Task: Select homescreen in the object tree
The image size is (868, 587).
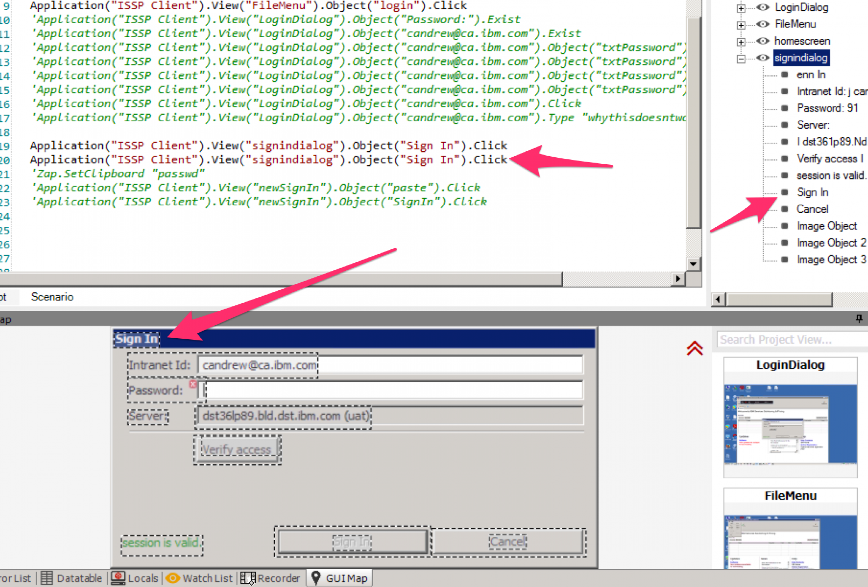Action: [802, 41]
